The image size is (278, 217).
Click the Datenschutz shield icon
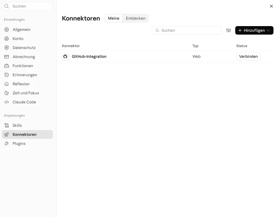[x=7, y=48]
